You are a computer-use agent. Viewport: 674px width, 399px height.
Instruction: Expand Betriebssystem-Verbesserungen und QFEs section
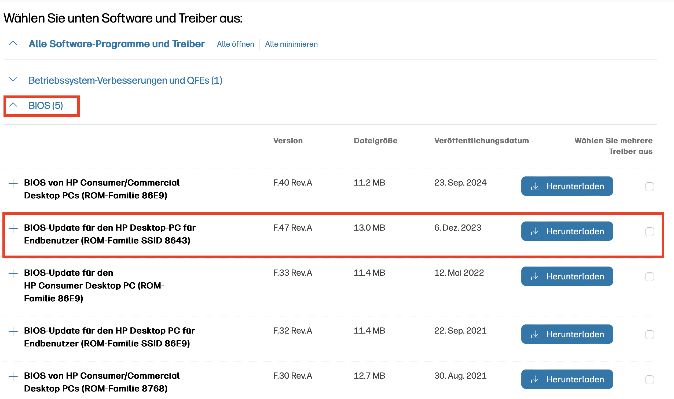click(x=13, y=80)
